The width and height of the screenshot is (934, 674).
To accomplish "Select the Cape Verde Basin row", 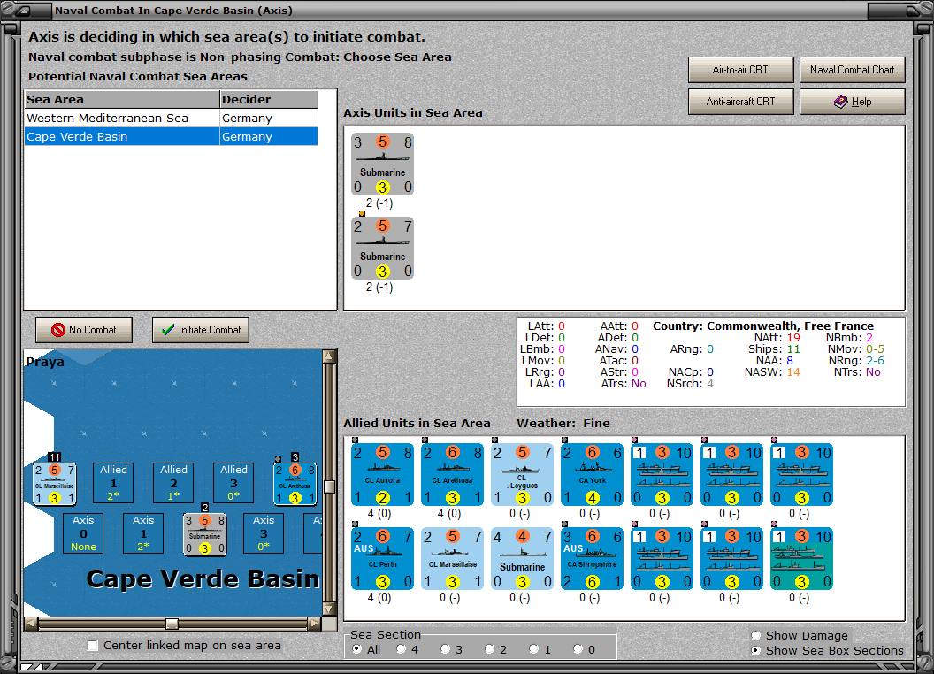I will (x=172, y=136).
